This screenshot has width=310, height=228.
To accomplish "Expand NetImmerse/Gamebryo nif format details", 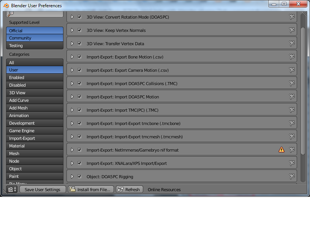I will [72, 150].
